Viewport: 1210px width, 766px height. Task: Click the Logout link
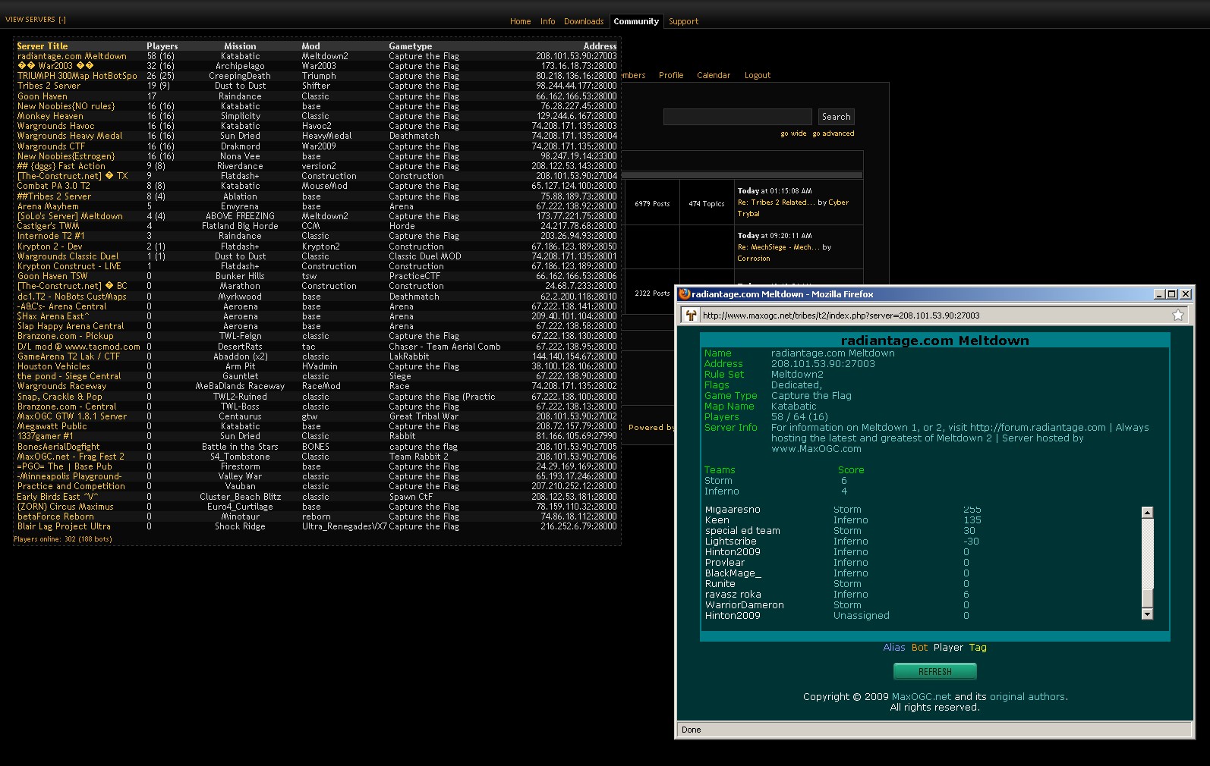pyautogui.click(x=758, y=75)
